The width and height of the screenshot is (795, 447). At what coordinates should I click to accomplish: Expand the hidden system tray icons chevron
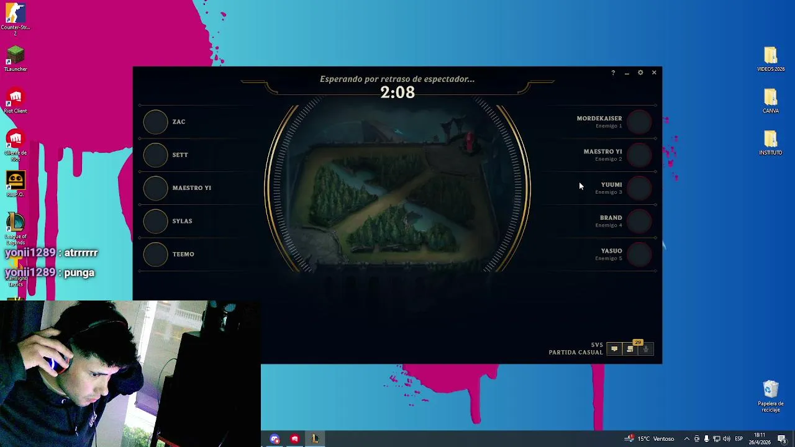686,439
